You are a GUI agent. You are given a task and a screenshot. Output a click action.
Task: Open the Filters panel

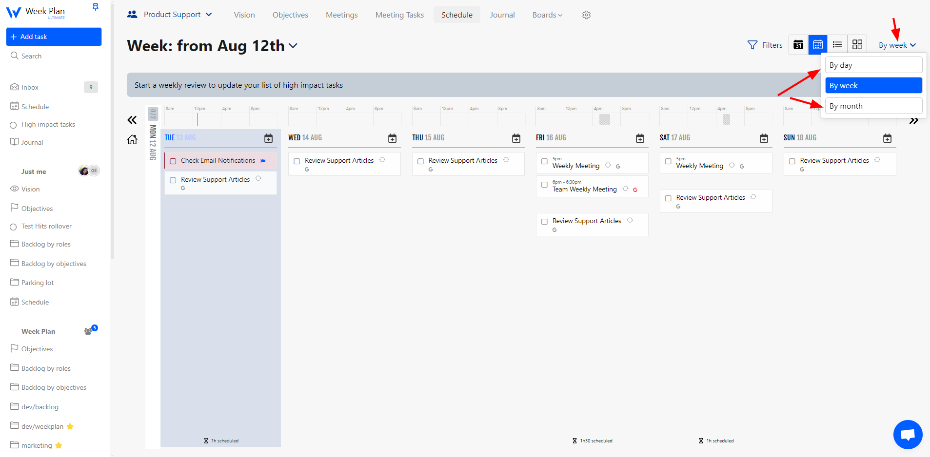[x=765, y=45]
